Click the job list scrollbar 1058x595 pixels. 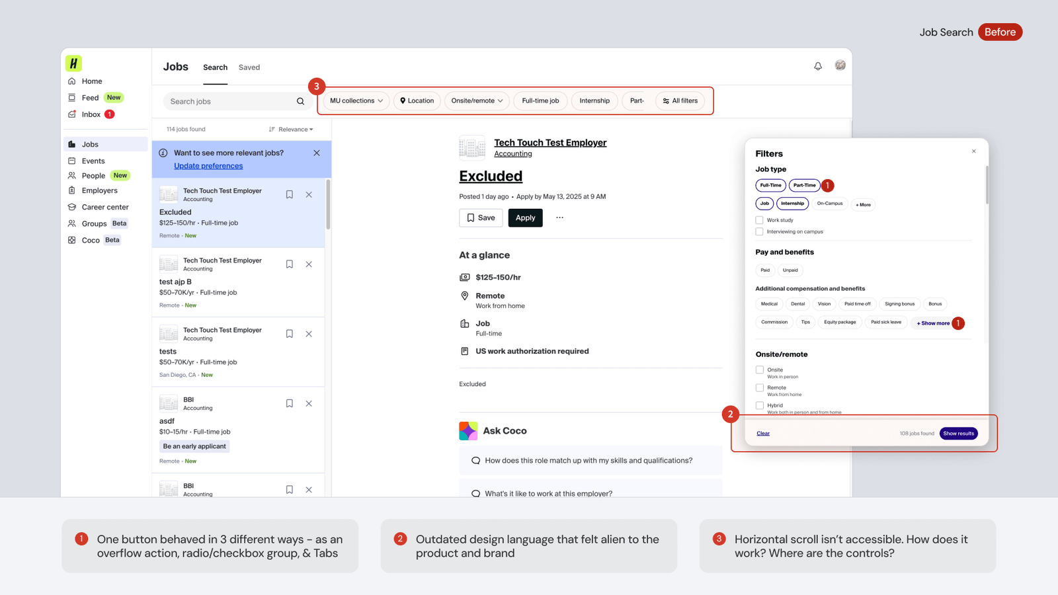328,205
